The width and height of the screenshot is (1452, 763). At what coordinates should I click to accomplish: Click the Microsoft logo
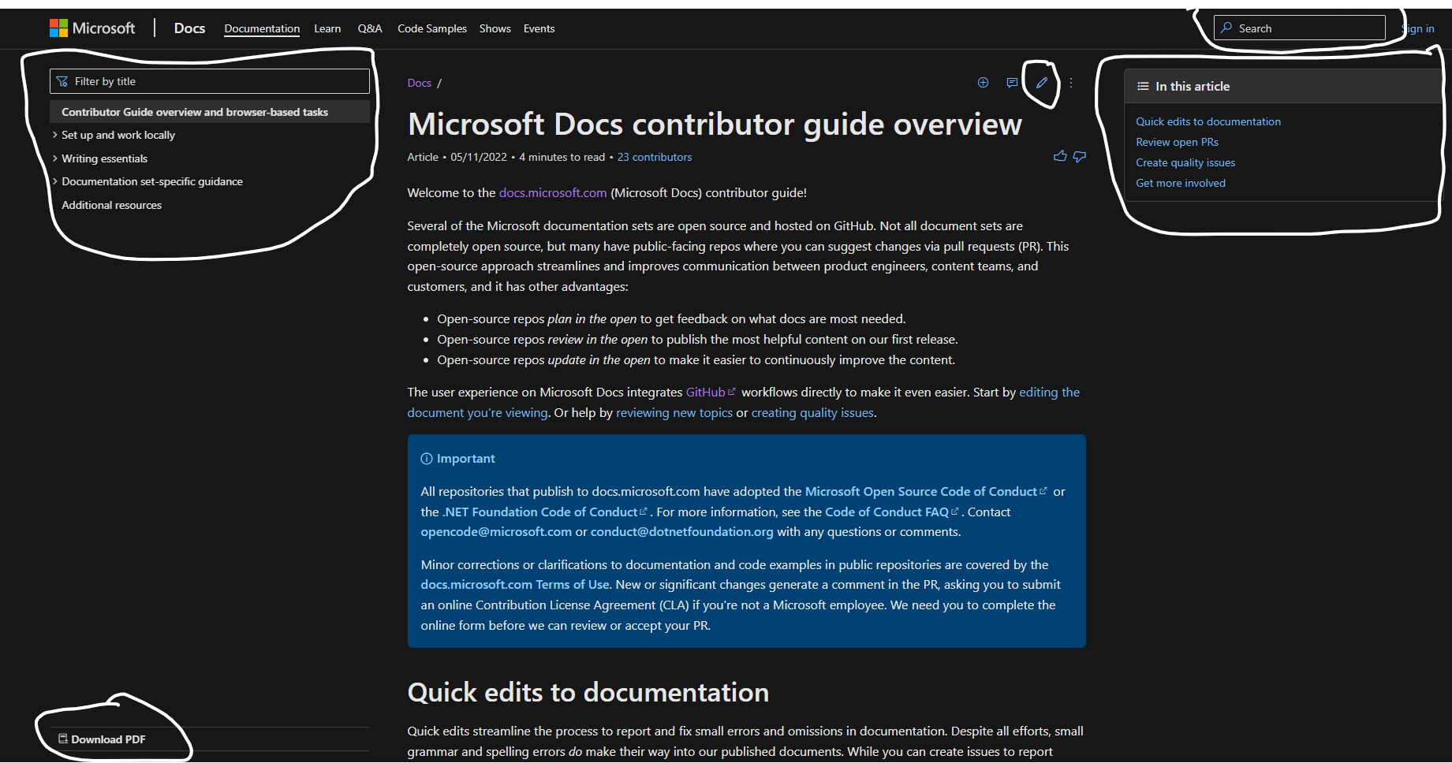point(92,28)
